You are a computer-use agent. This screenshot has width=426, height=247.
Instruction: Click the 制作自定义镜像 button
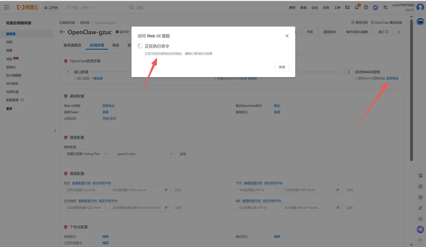coord(357,32)
